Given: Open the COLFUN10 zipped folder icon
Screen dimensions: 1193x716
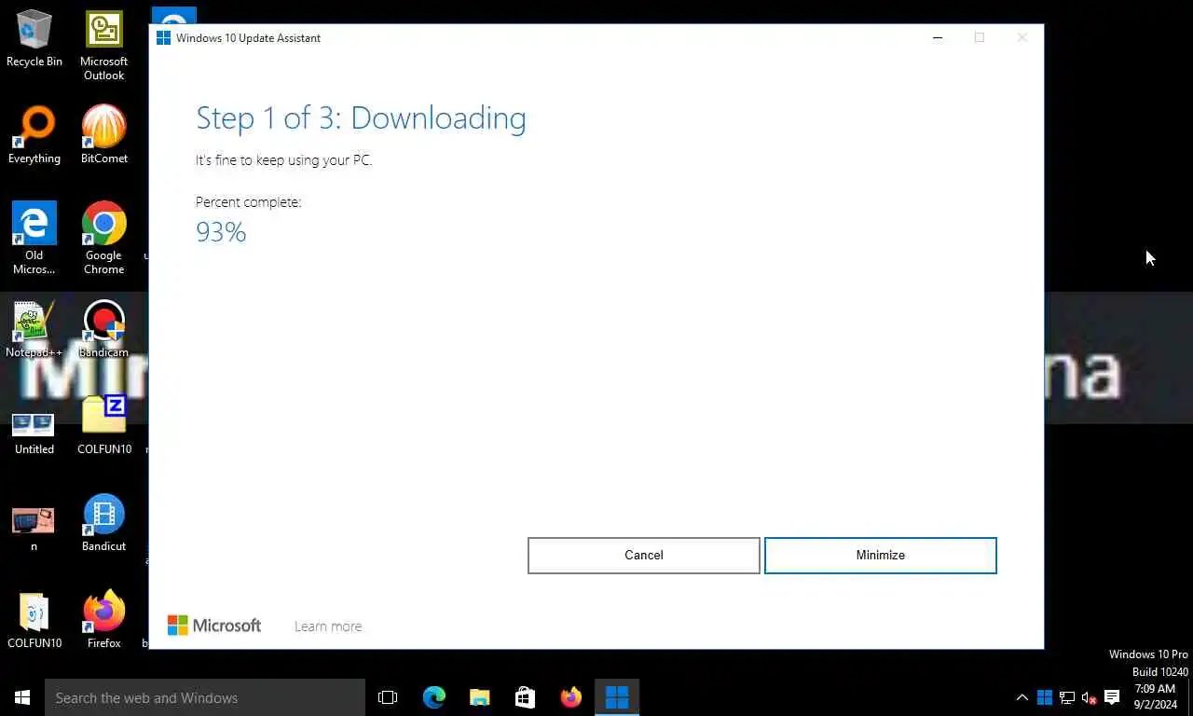Looking at the screenshot, I should click(103, 426).
